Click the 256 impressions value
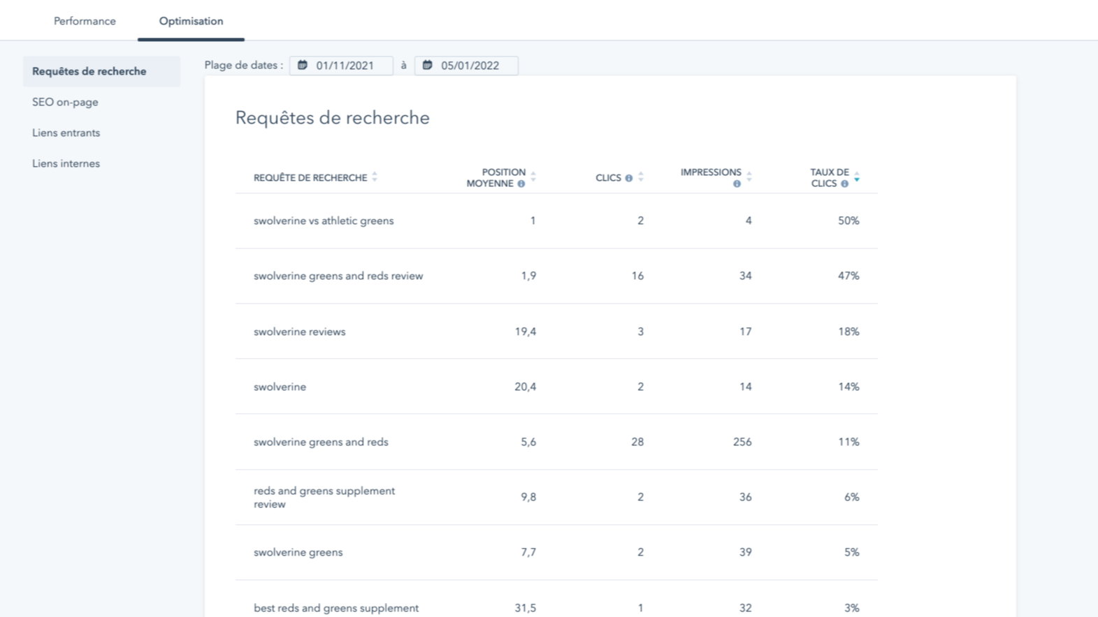The image size is (1098, 617). (x=742, y=442)
